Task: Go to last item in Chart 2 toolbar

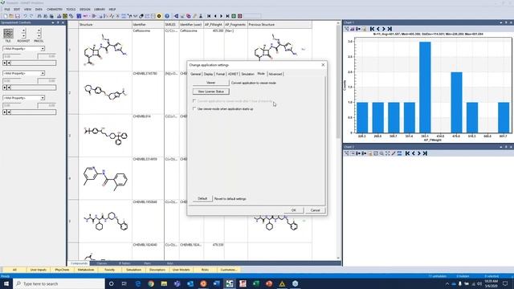Action: click(x=425, y=153)
